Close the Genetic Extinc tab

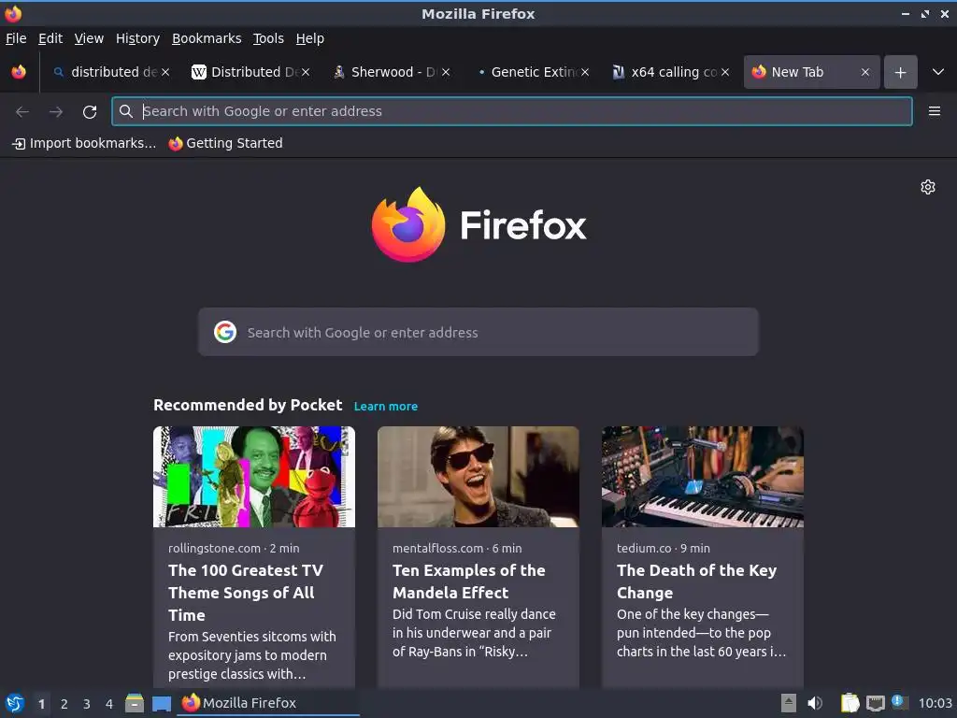click(585, 72)
